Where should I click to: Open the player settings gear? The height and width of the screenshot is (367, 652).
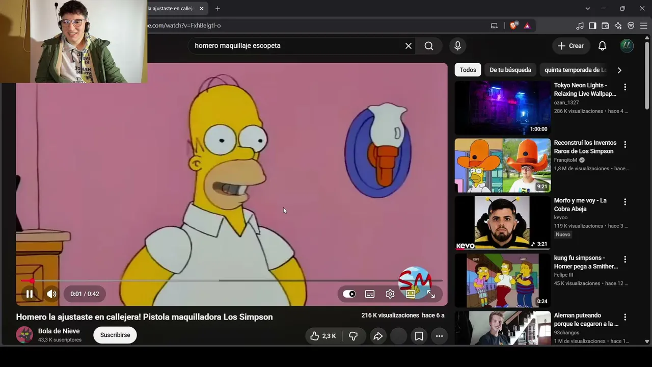(x=390, y=294)
